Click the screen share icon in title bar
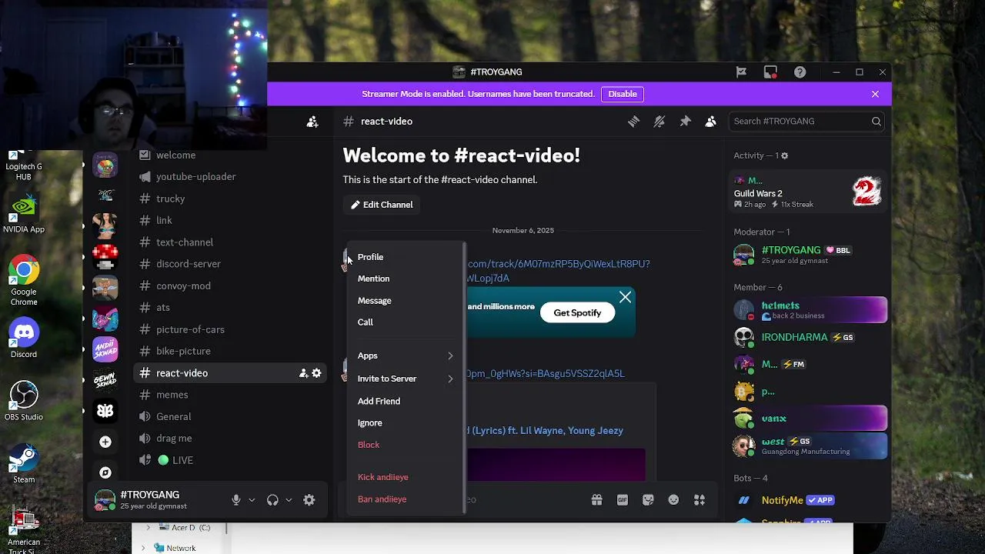This screenshot has height=554, width=985. 770,72
